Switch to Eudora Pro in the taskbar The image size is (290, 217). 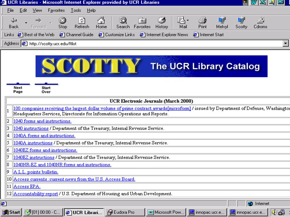[125, 212]
